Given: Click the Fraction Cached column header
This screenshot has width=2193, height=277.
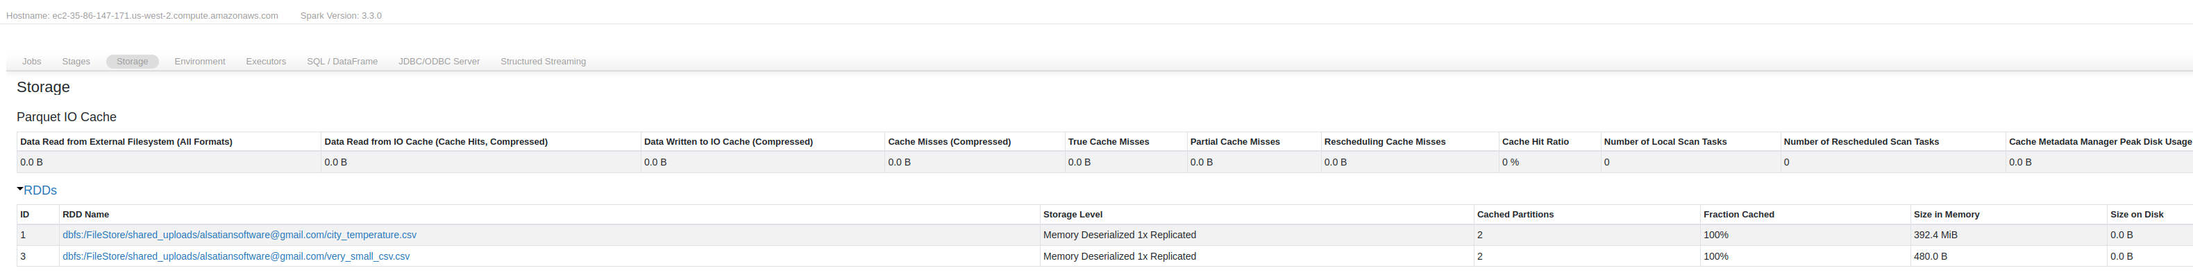Looking at the screenshot, I should [x=1738, y=214].
